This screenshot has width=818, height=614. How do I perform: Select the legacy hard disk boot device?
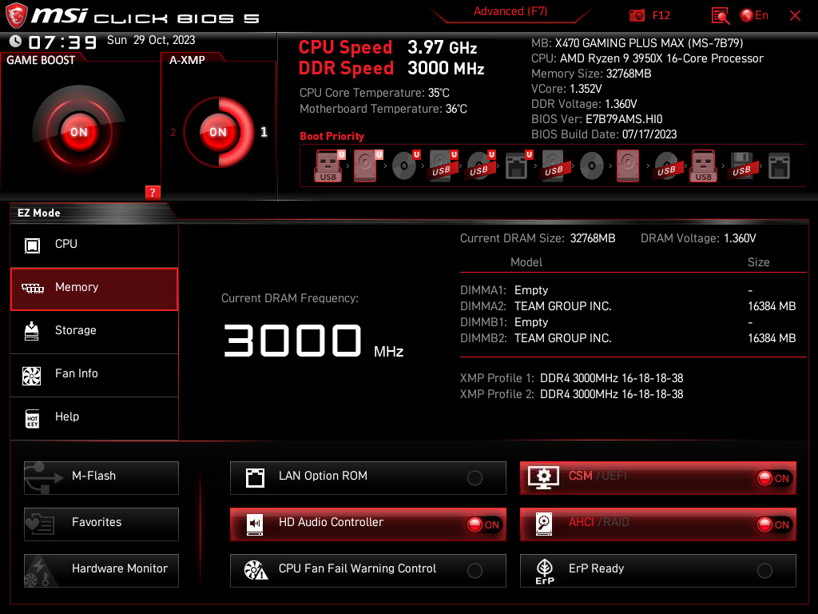pyautogui.click(x=628, y=166)
